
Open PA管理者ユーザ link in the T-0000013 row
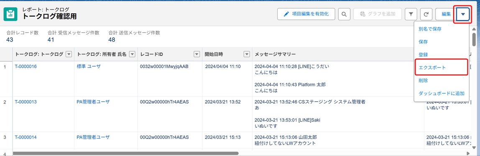93,102
